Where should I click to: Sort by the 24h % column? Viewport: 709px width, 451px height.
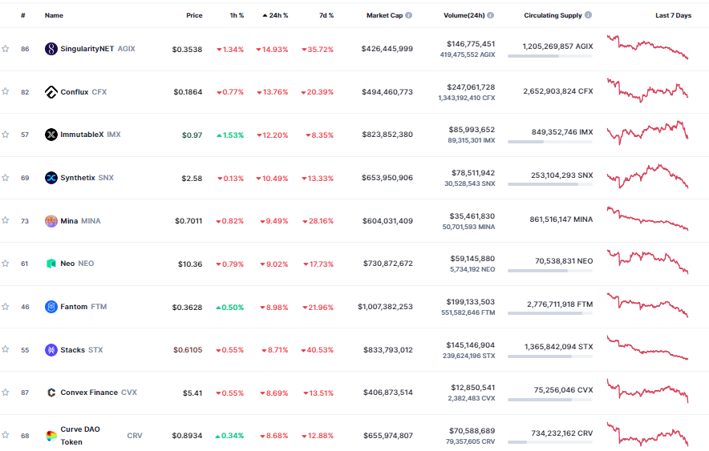pyautogui.click(x=275, y=15)
